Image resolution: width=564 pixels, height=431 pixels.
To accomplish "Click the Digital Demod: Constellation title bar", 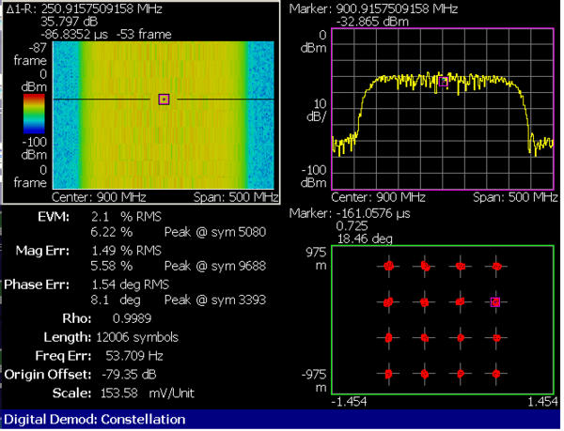I will tap(95, 419).
